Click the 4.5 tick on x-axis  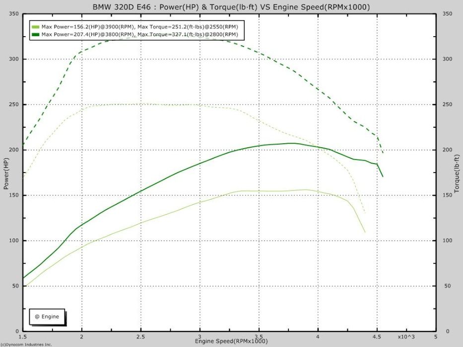tap(377, 337)
